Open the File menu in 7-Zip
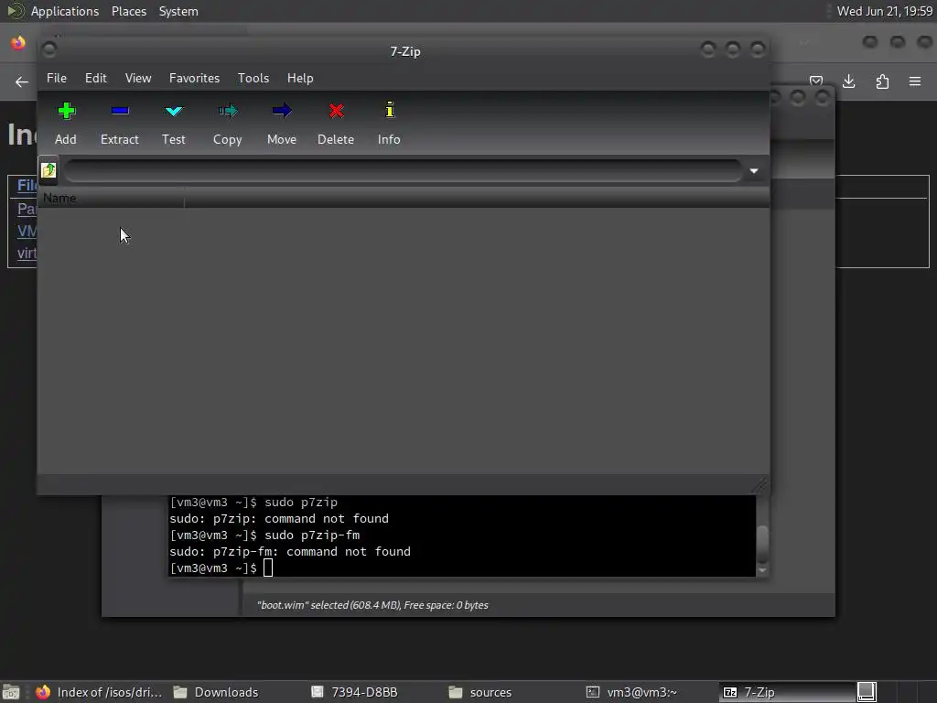937x703 pixels. click(57, 79)
